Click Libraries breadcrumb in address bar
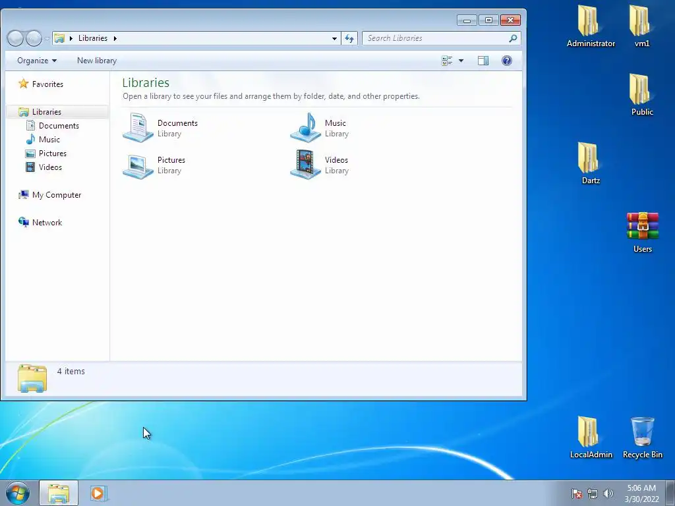Image resolution: width=675 pixels, height=506 pixels. tap(92, 38)
